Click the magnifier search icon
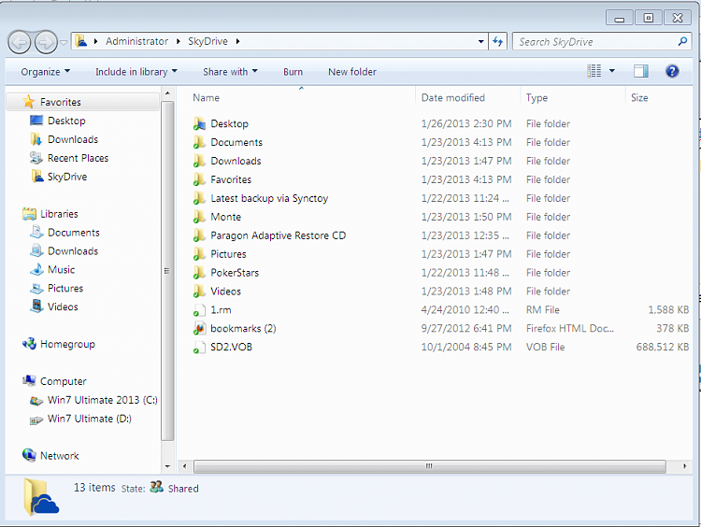Viewport: 701px width, 527px height. coord(682,41)
